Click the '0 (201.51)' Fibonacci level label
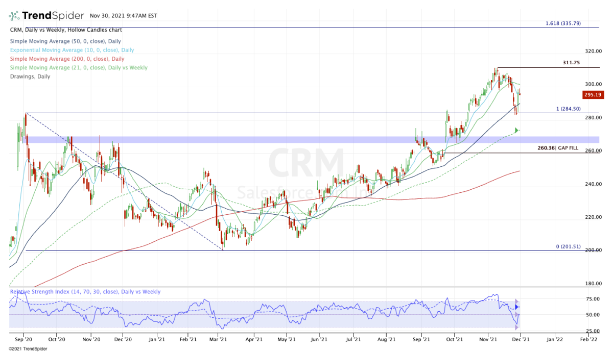The image size is (613, 353). tap(568, 246)
